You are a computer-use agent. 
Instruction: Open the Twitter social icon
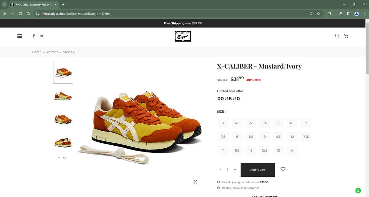42,36
